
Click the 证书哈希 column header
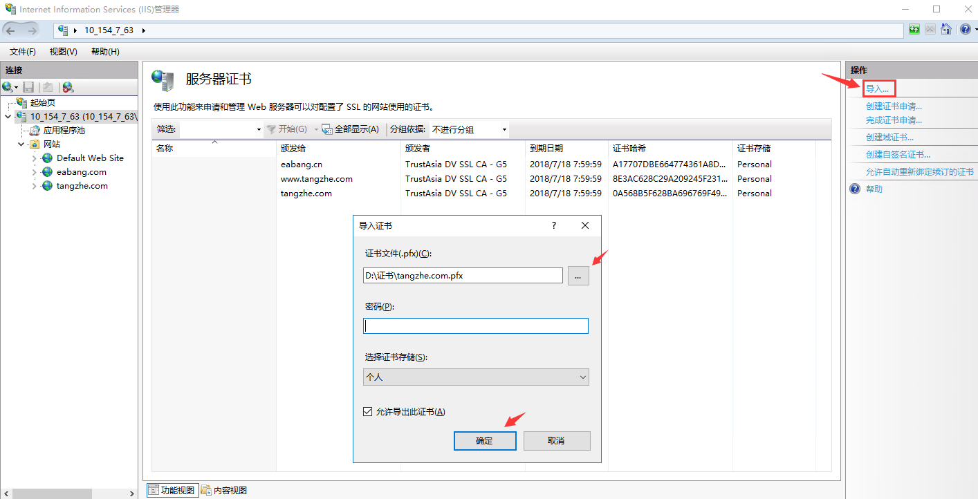click(x=670, y=148)
